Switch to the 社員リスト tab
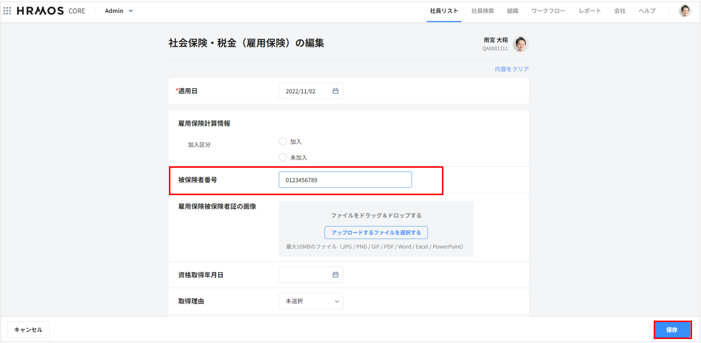The width and height of the screenshot is (701, 343). click(x=444, y=11)
